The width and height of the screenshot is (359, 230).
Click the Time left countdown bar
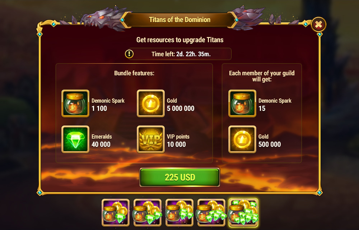pyautogui.click(x=180, y=54)
